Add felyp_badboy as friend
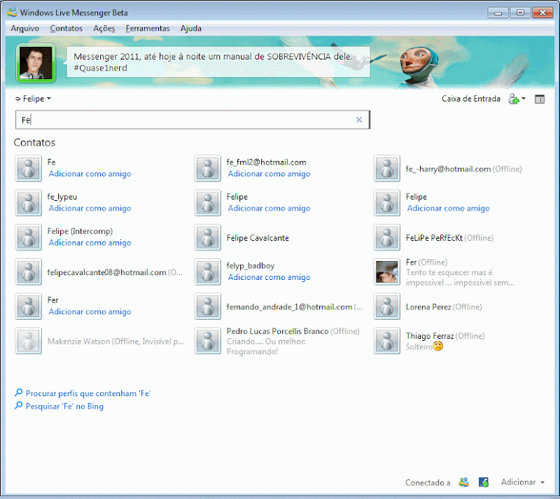Viewport: 560px width, 499px height. tap(269, 278)
